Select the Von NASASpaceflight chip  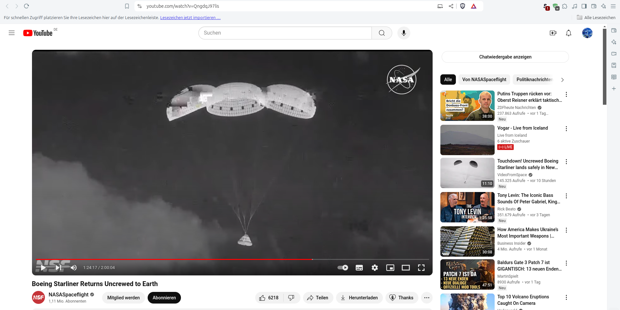coord(484,80)
